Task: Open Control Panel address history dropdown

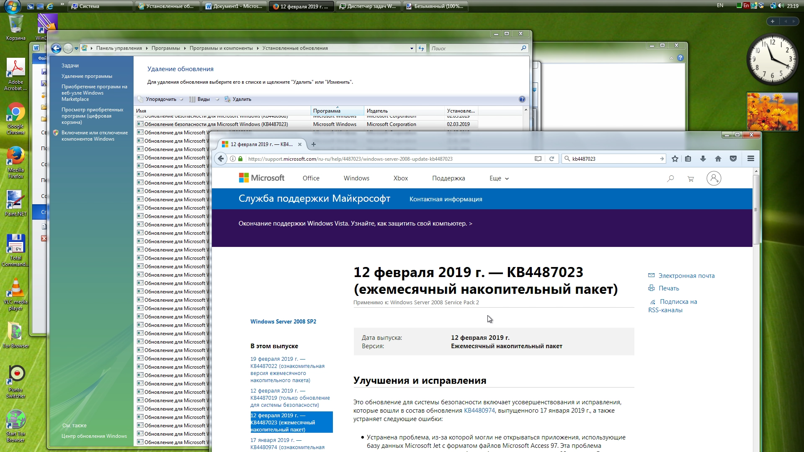Action: coord(412,48)
